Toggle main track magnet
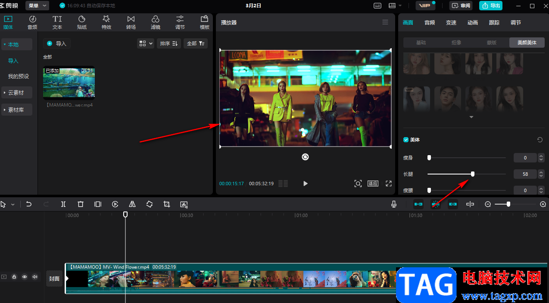The image size is (549, 303). pos(418,205)
